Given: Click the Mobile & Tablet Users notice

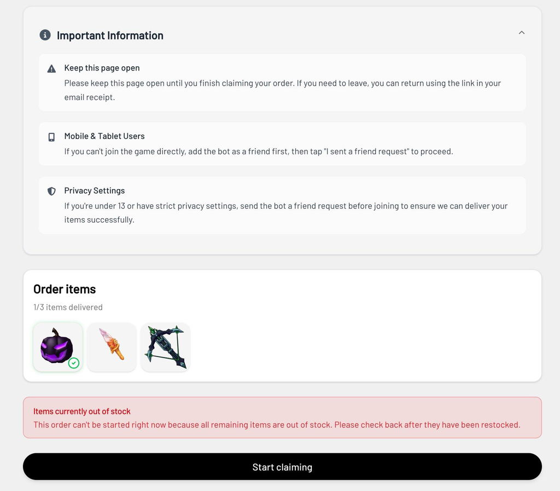Looking at the screenshot, I should tap(282, 144).
